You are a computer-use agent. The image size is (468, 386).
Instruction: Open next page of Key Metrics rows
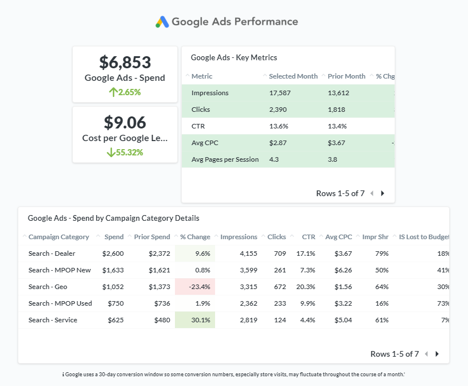(381, 194)
